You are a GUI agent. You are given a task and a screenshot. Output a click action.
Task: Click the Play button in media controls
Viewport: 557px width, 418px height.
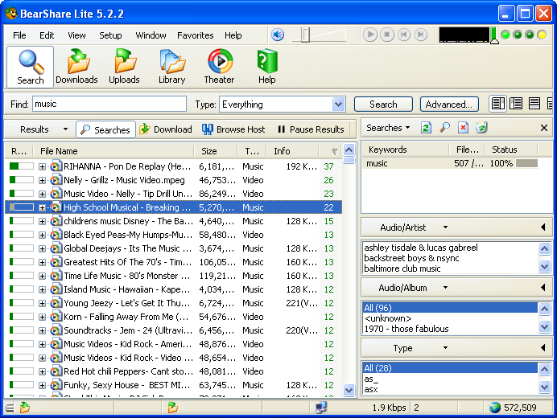[370, 35]
